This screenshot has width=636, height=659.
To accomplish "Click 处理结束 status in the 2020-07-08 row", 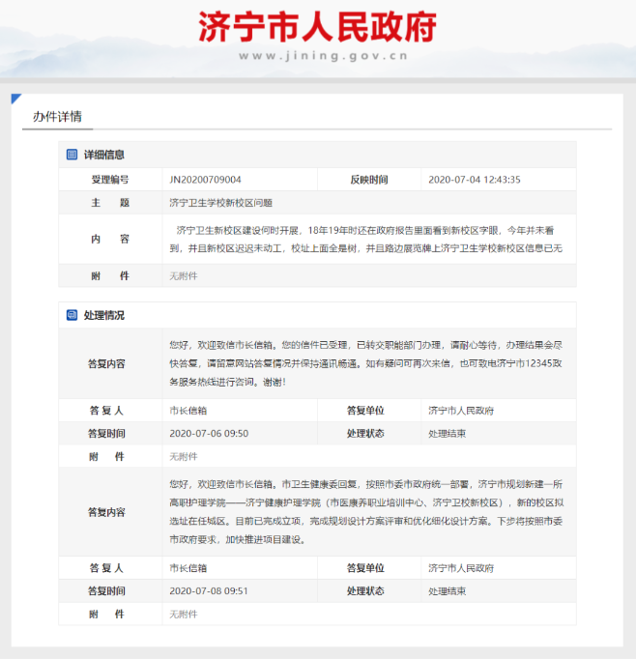I will [x=447, y=591].
